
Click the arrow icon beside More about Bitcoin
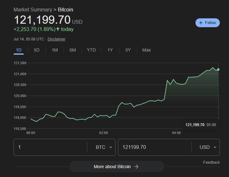(136, 167)
